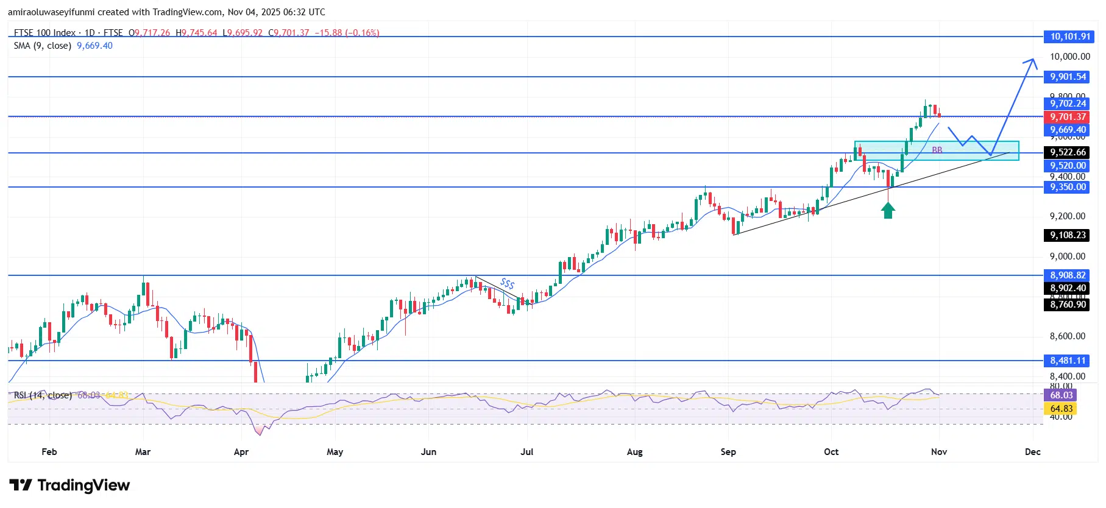Viewport: 1106px width, 508px height.
Task: Click the 9,350.00 price level label
Action: pos(1068,187)
